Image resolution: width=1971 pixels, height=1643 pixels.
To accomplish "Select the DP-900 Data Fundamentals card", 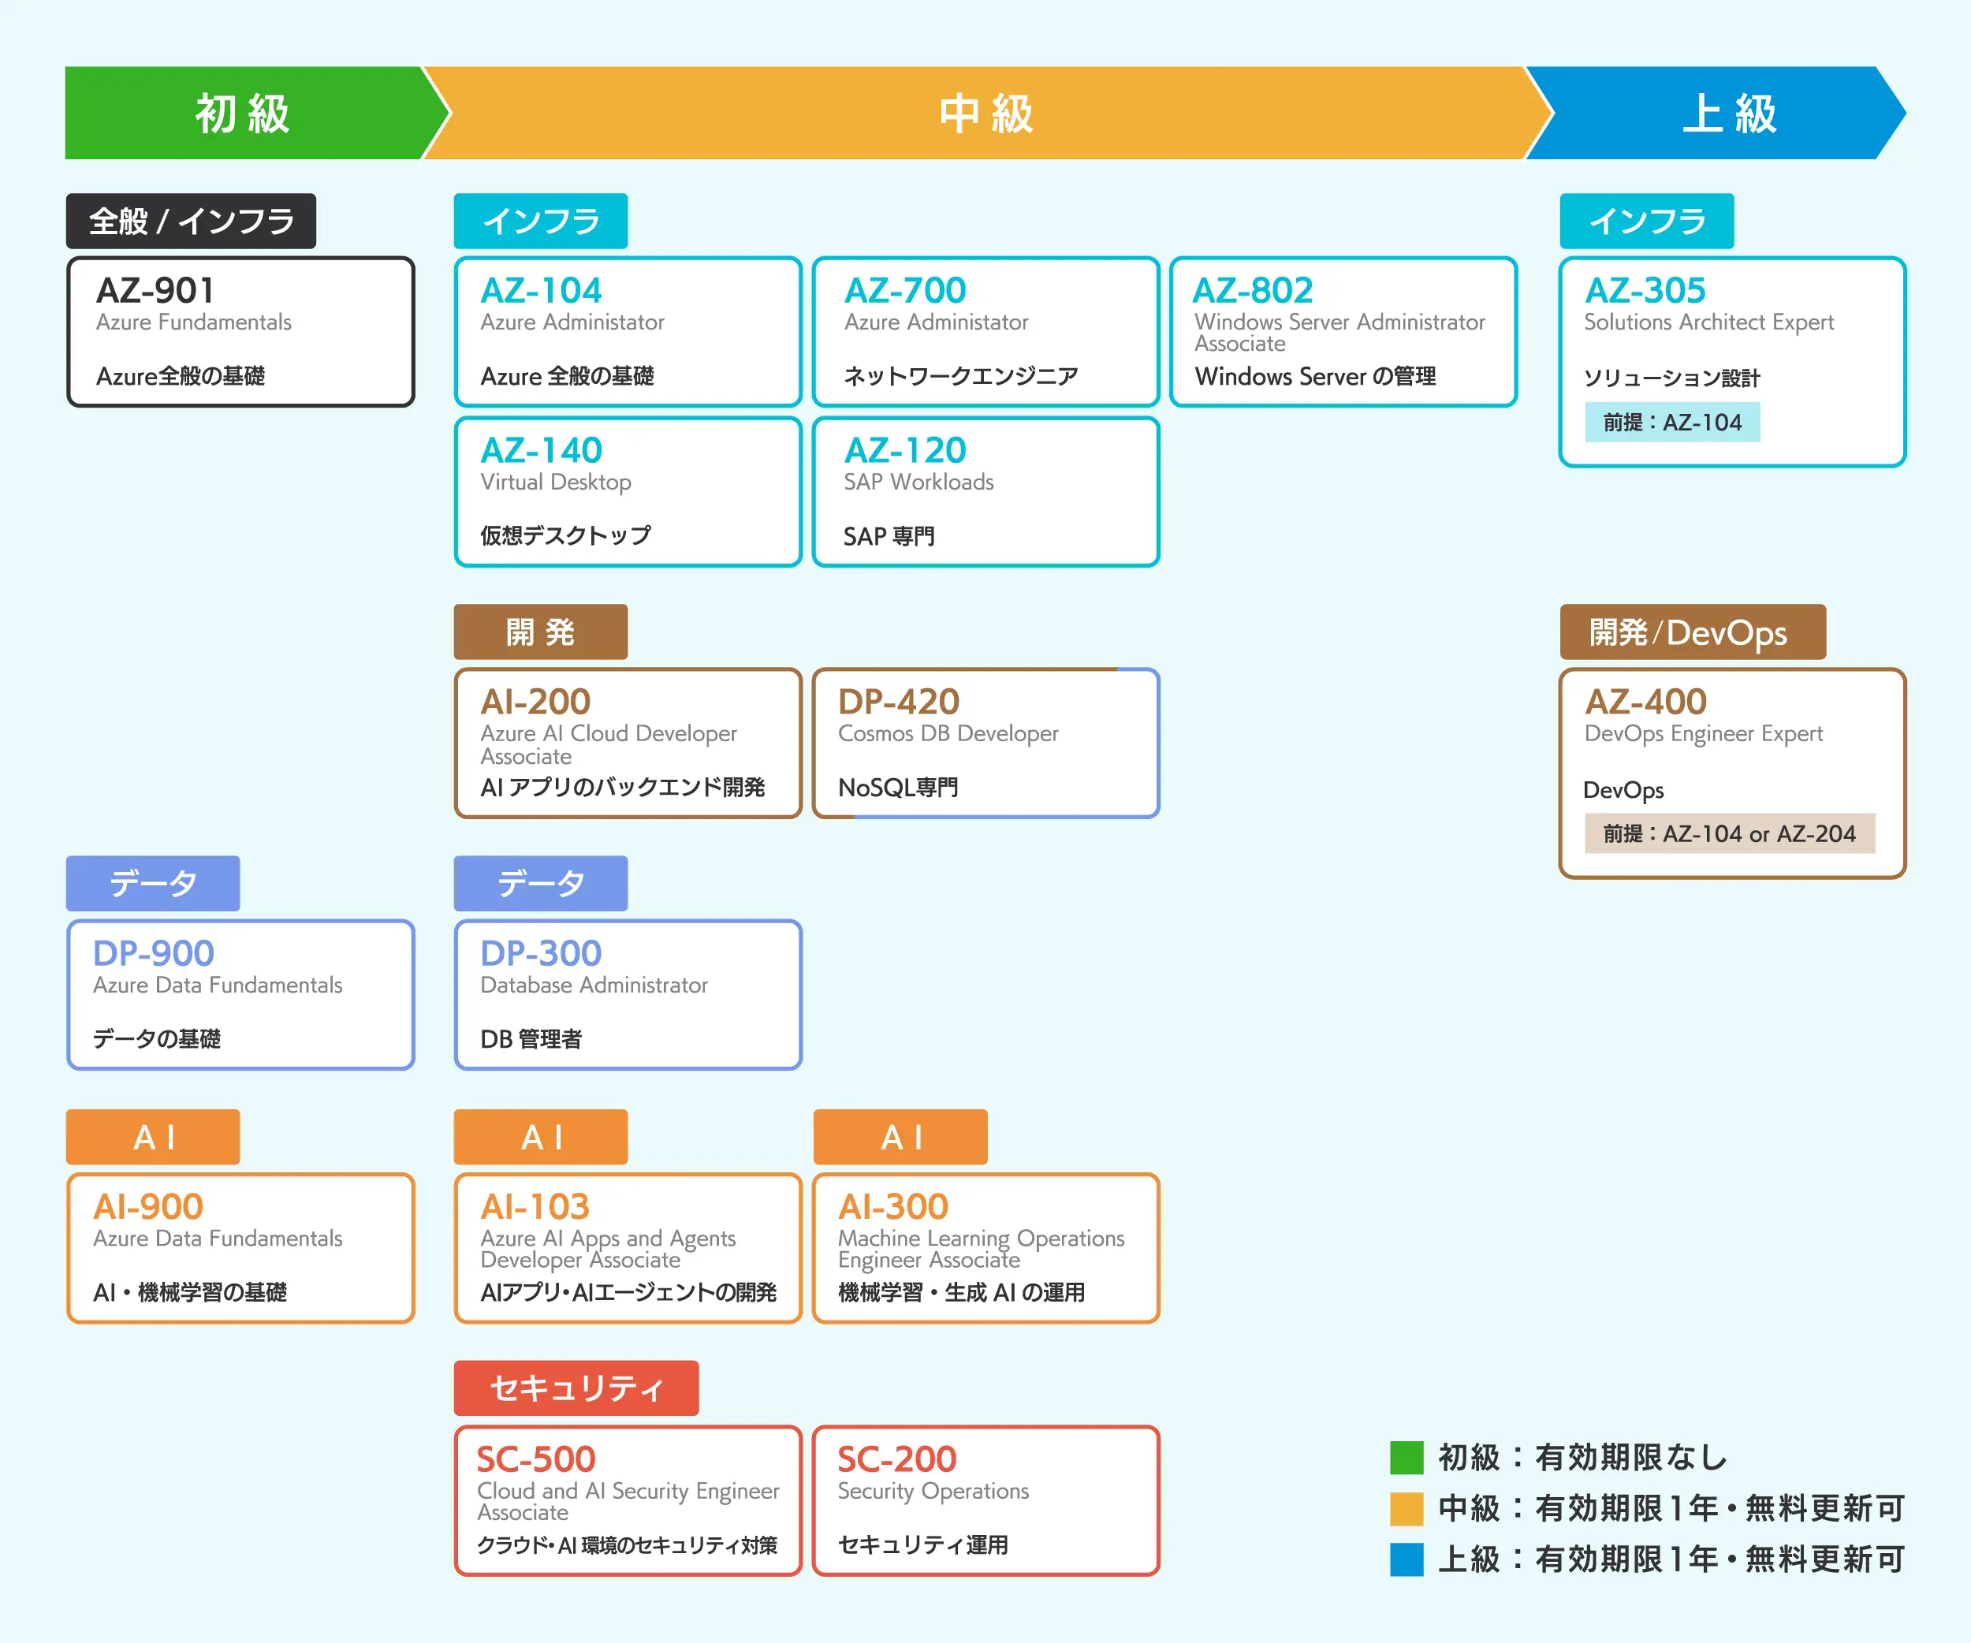I will point(240,995).
